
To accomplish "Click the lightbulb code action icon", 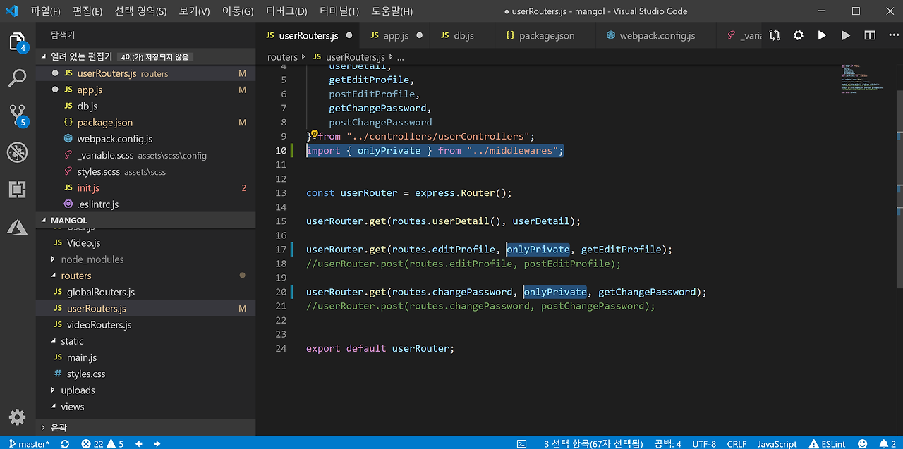I will coord(315,134).
